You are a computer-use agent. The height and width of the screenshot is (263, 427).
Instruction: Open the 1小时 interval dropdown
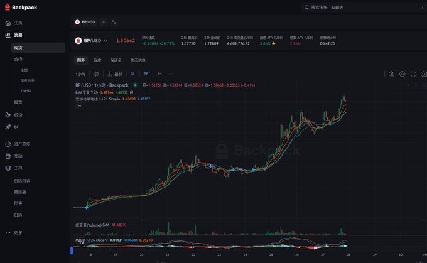tap(80, 74)
